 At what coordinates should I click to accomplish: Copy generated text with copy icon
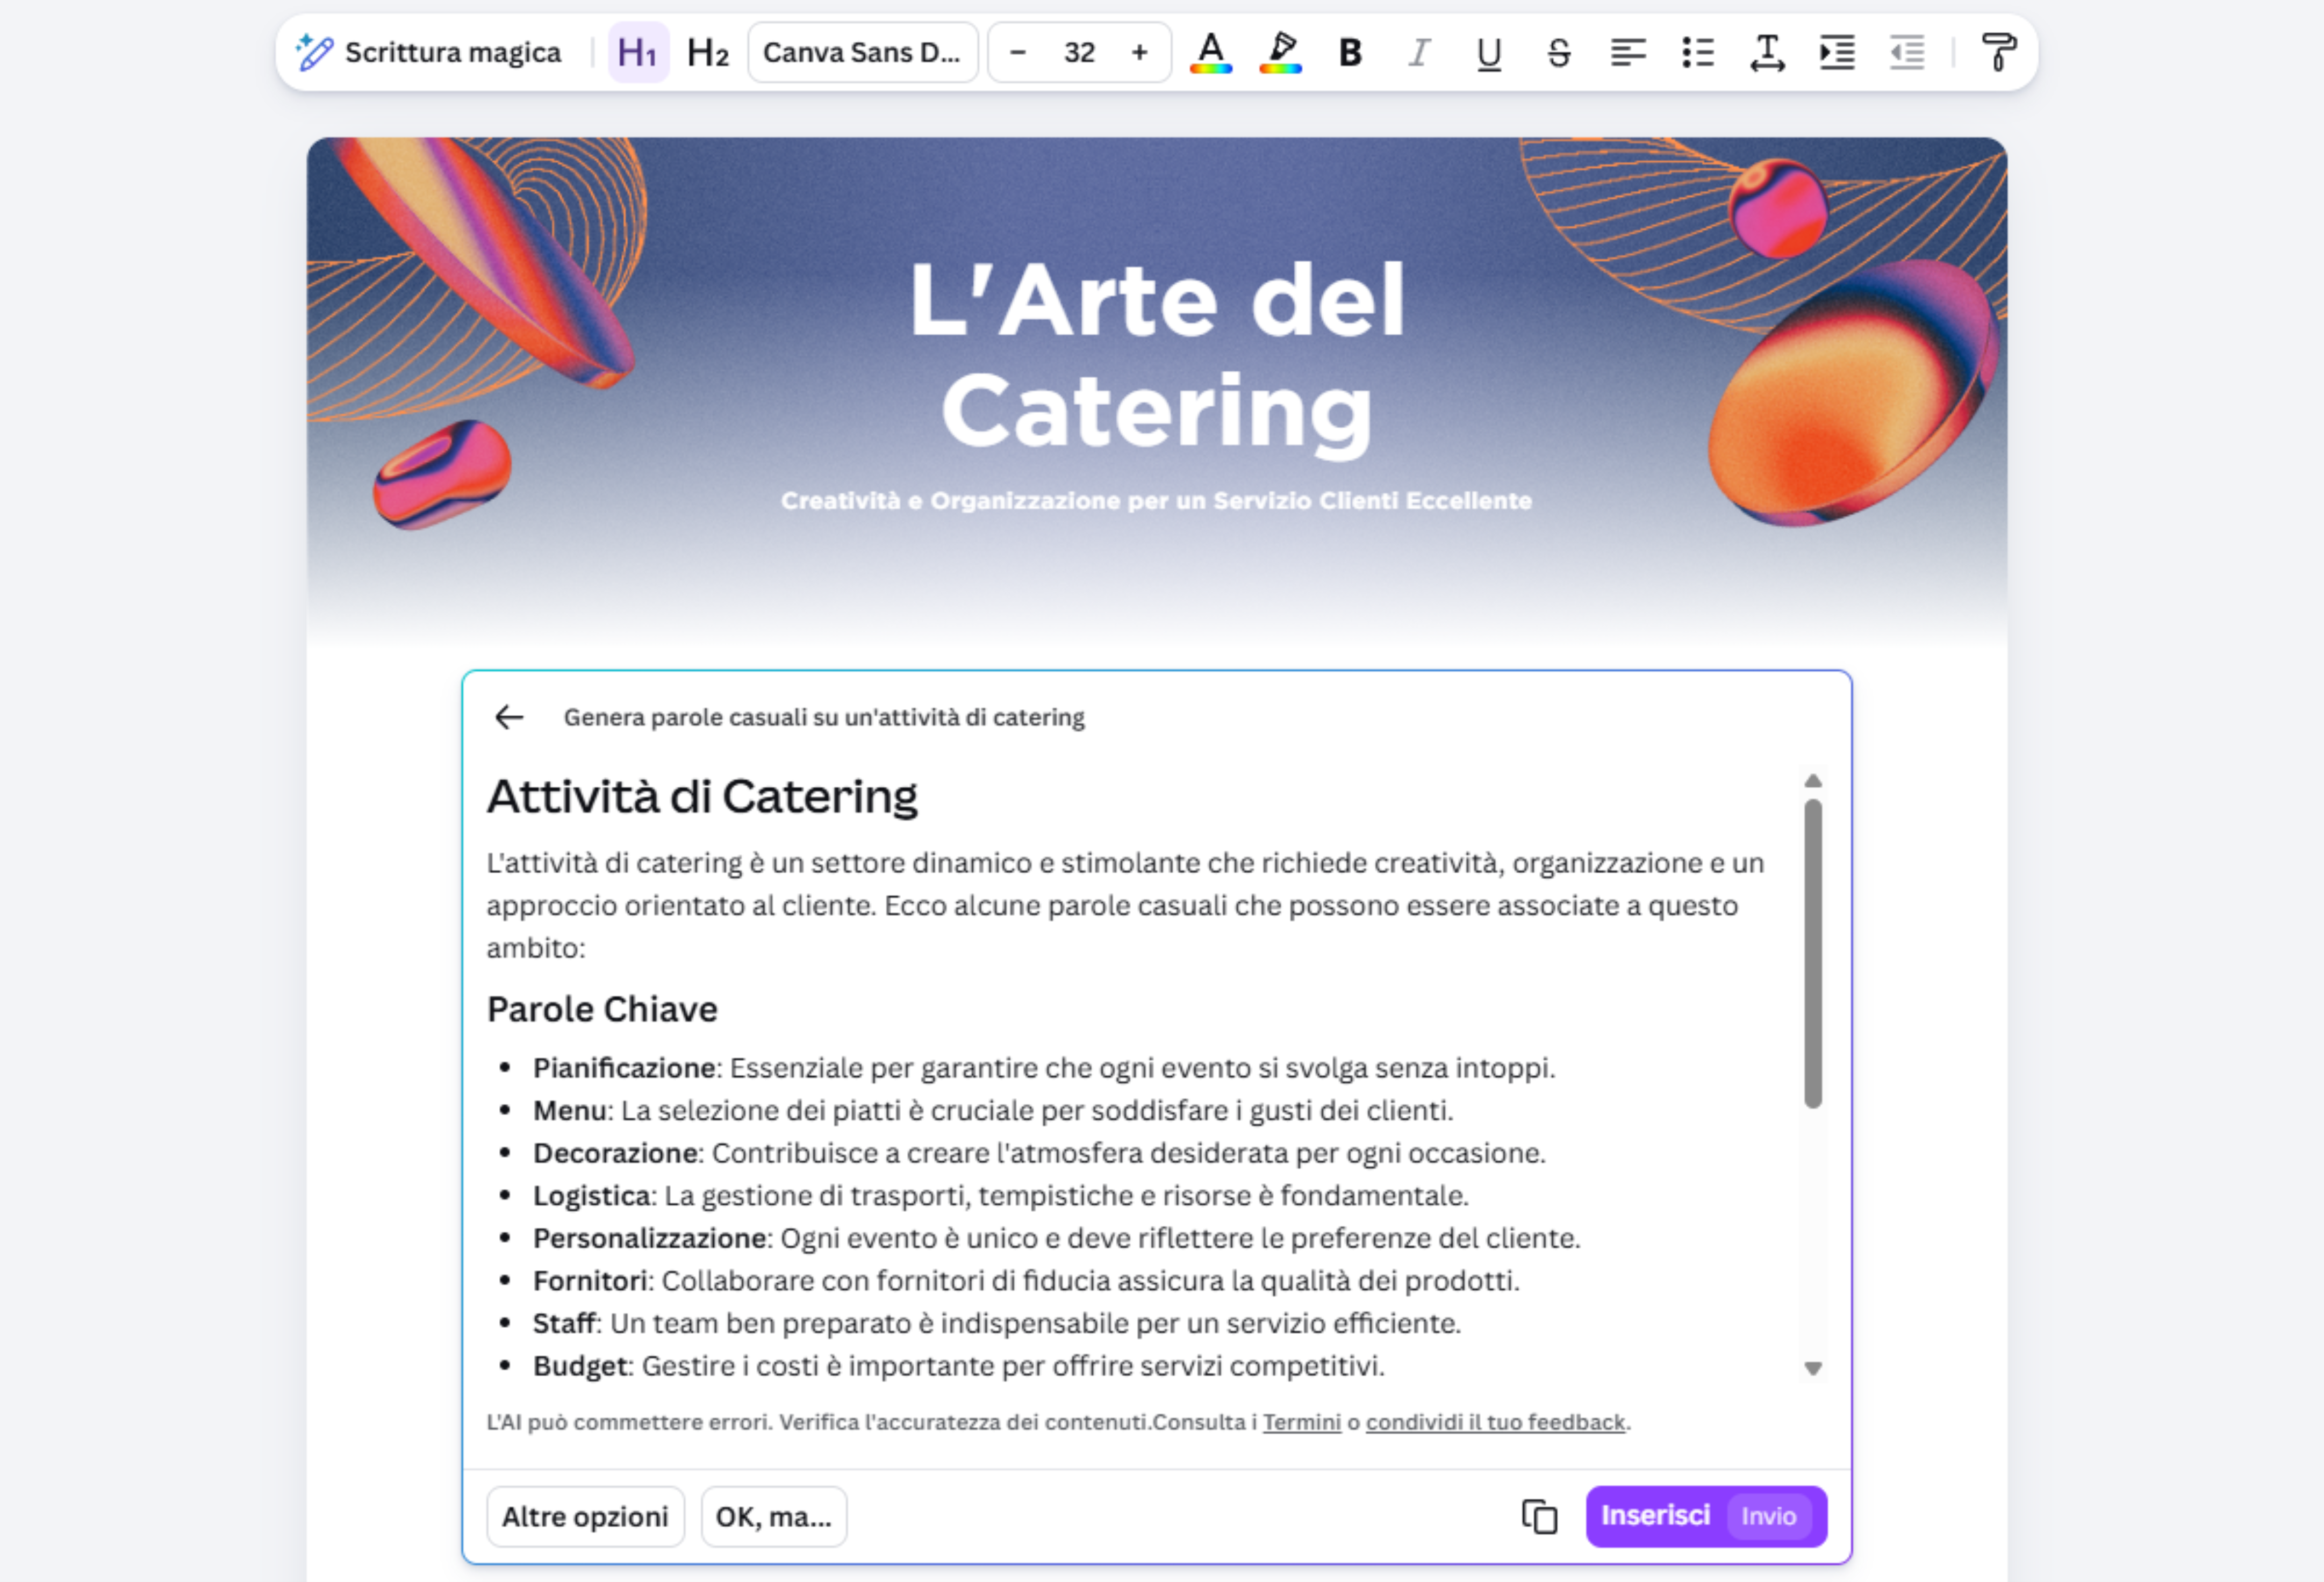pyautogui.click(x=1539, y=1516)
